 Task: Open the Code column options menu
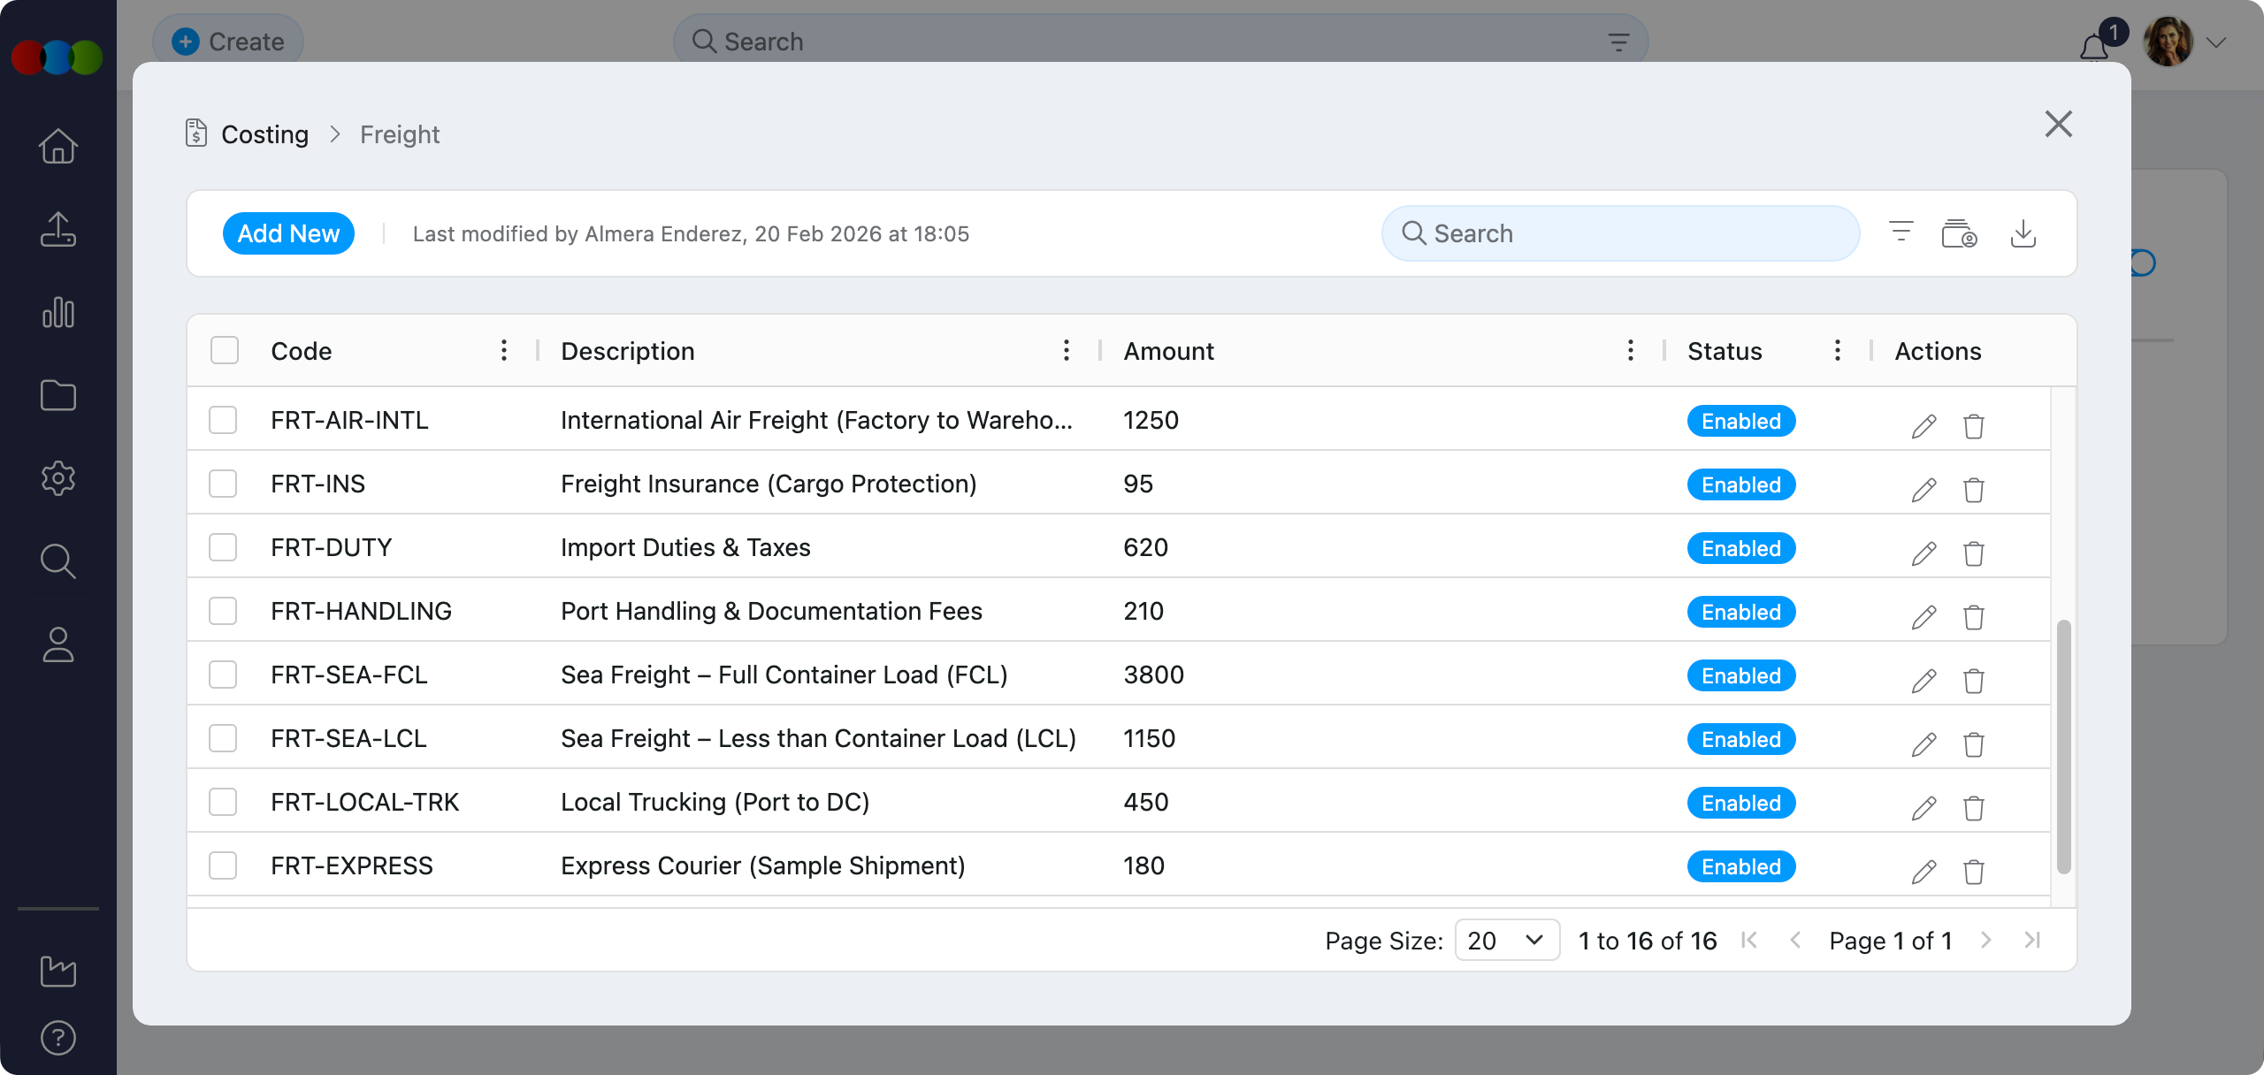tap(504, 350)
